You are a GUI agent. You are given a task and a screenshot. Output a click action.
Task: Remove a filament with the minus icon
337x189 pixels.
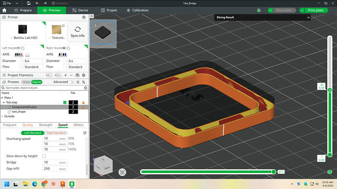[71, 75]
